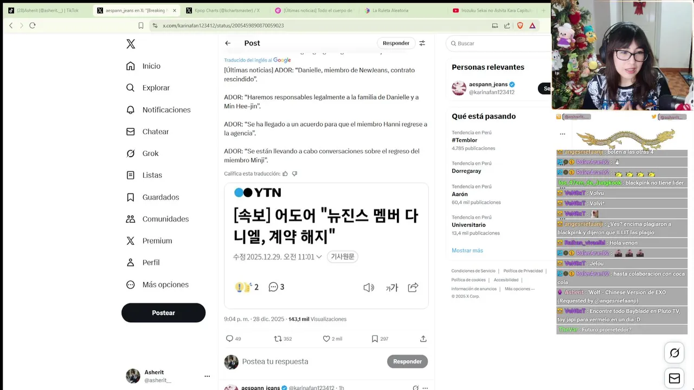Open floating messages envelope button
694x390 pixels.
coord(674,378)
